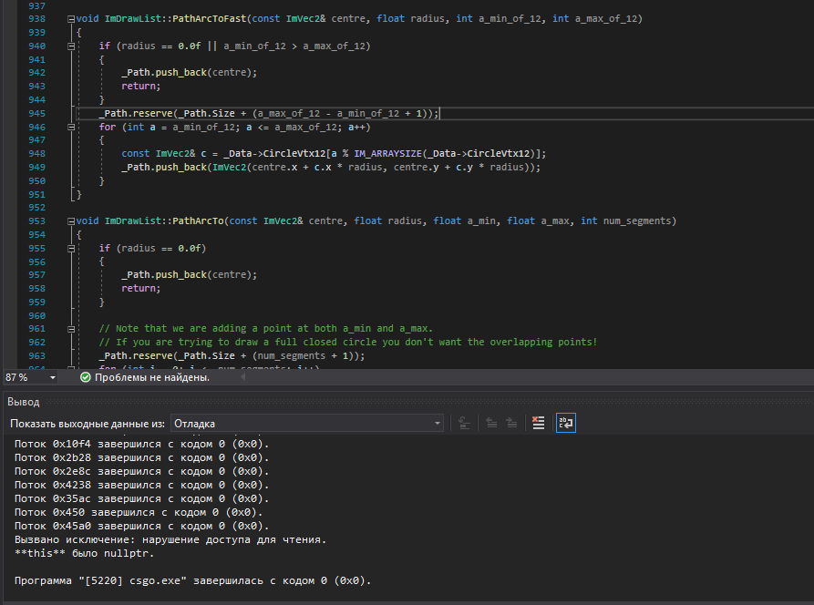Open the Отладка output source dropdown
The height and width of the screenshot is (605, 814).
pyautogui.click(x=307, y=424)
